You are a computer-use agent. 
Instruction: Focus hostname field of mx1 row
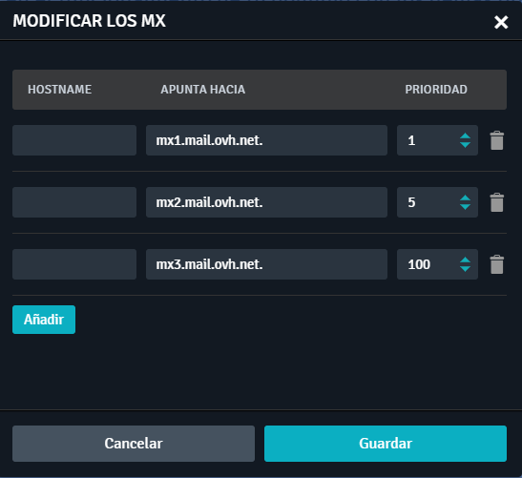pos(74,140)
